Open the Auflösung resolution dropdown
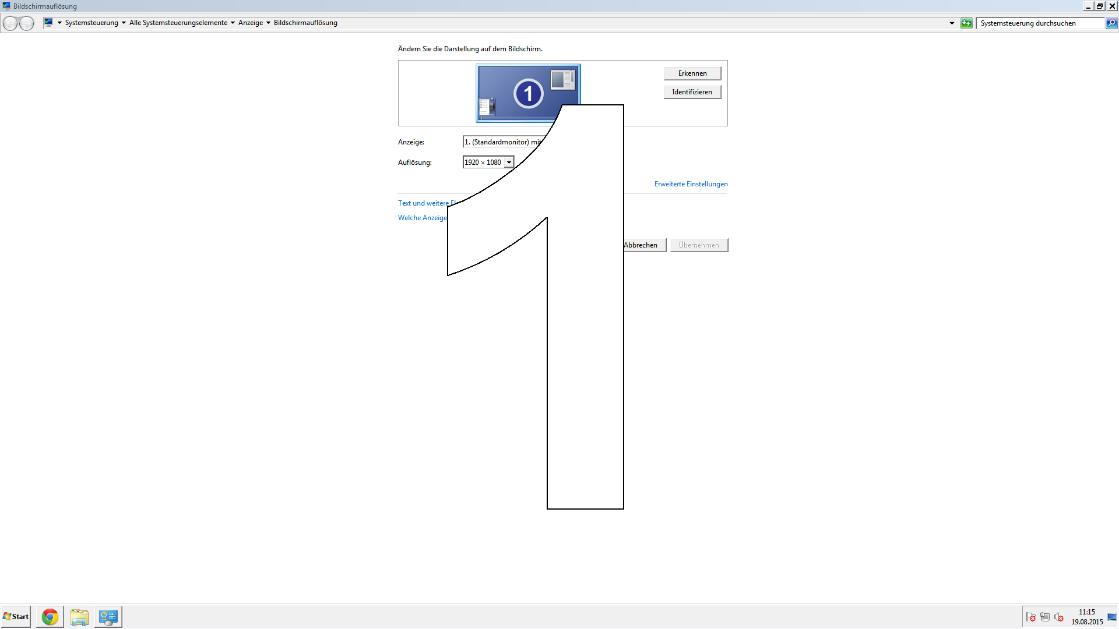The image size is (1119, 629). coord(509,162)
